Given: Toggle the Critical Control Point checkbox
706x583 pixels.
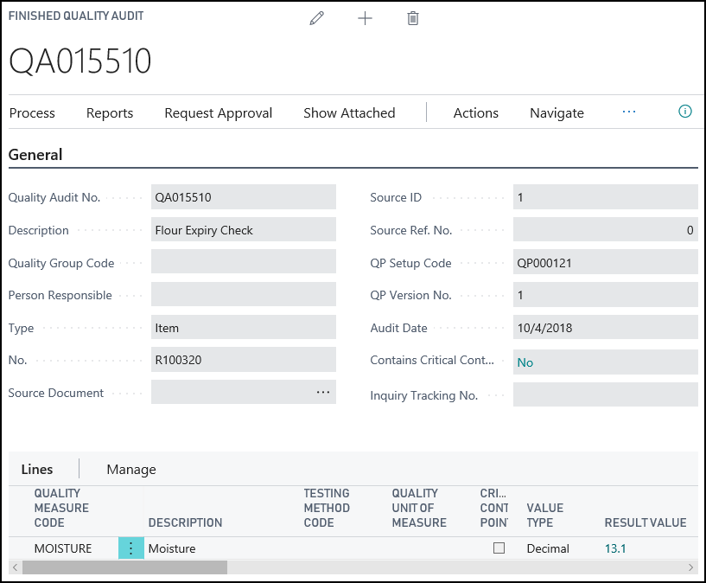Looking at the screenshot, I should (x=499, y=548).
